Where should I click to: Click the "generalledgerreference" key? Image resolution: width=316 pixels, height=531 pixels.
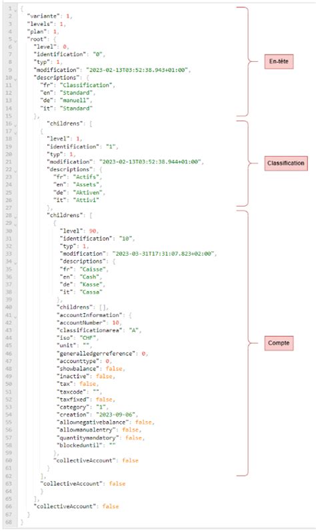pyautogui.click(x=96, y=354)
